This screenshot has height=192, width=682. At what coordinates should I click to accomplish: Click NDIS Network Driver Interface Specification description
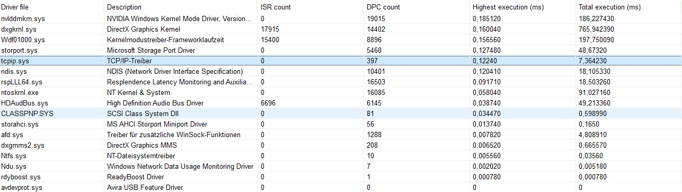click(x=175, y=71)
